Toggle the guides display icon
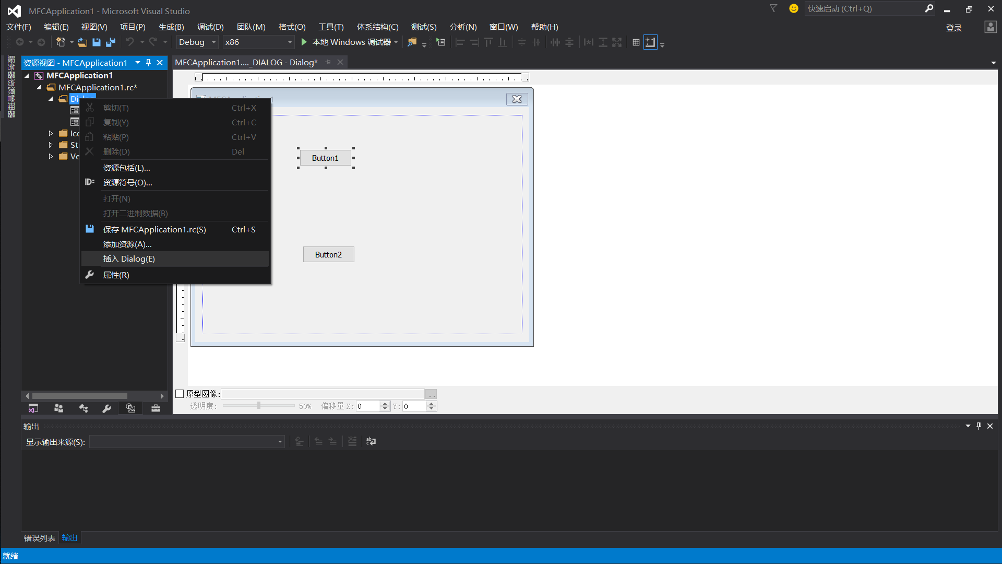This screenshot has width=1002, height=564. 650,42
